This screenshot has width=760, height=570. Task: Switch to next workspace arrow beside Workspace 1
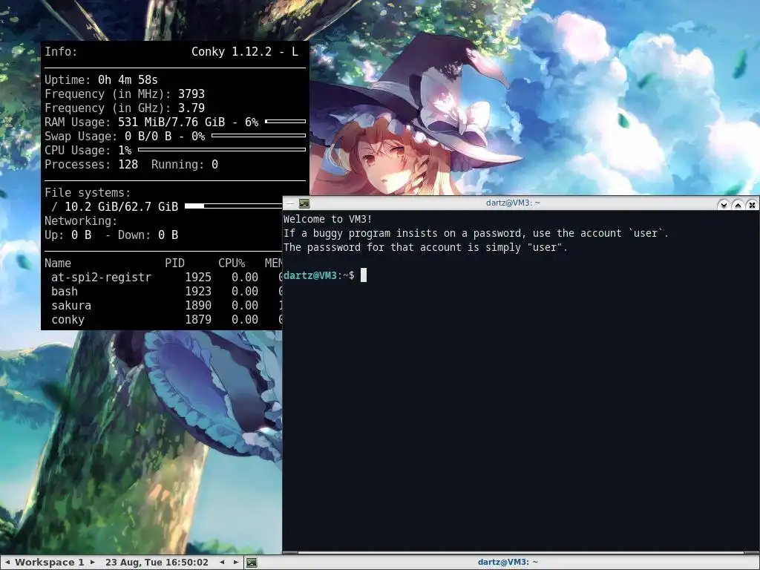[93, 563]
